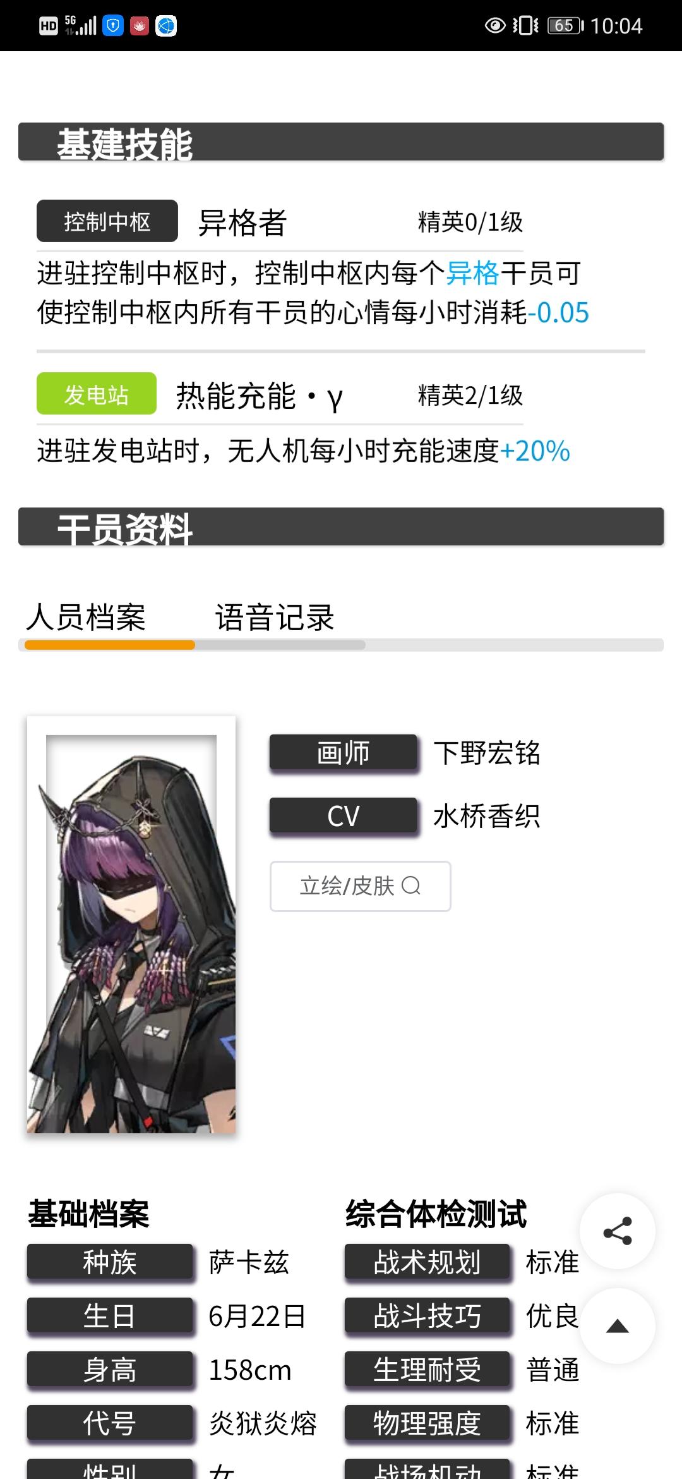682x1479 pixels.
Task: Tap the 干员资料 section header
Action: click(x=341, y=526)
